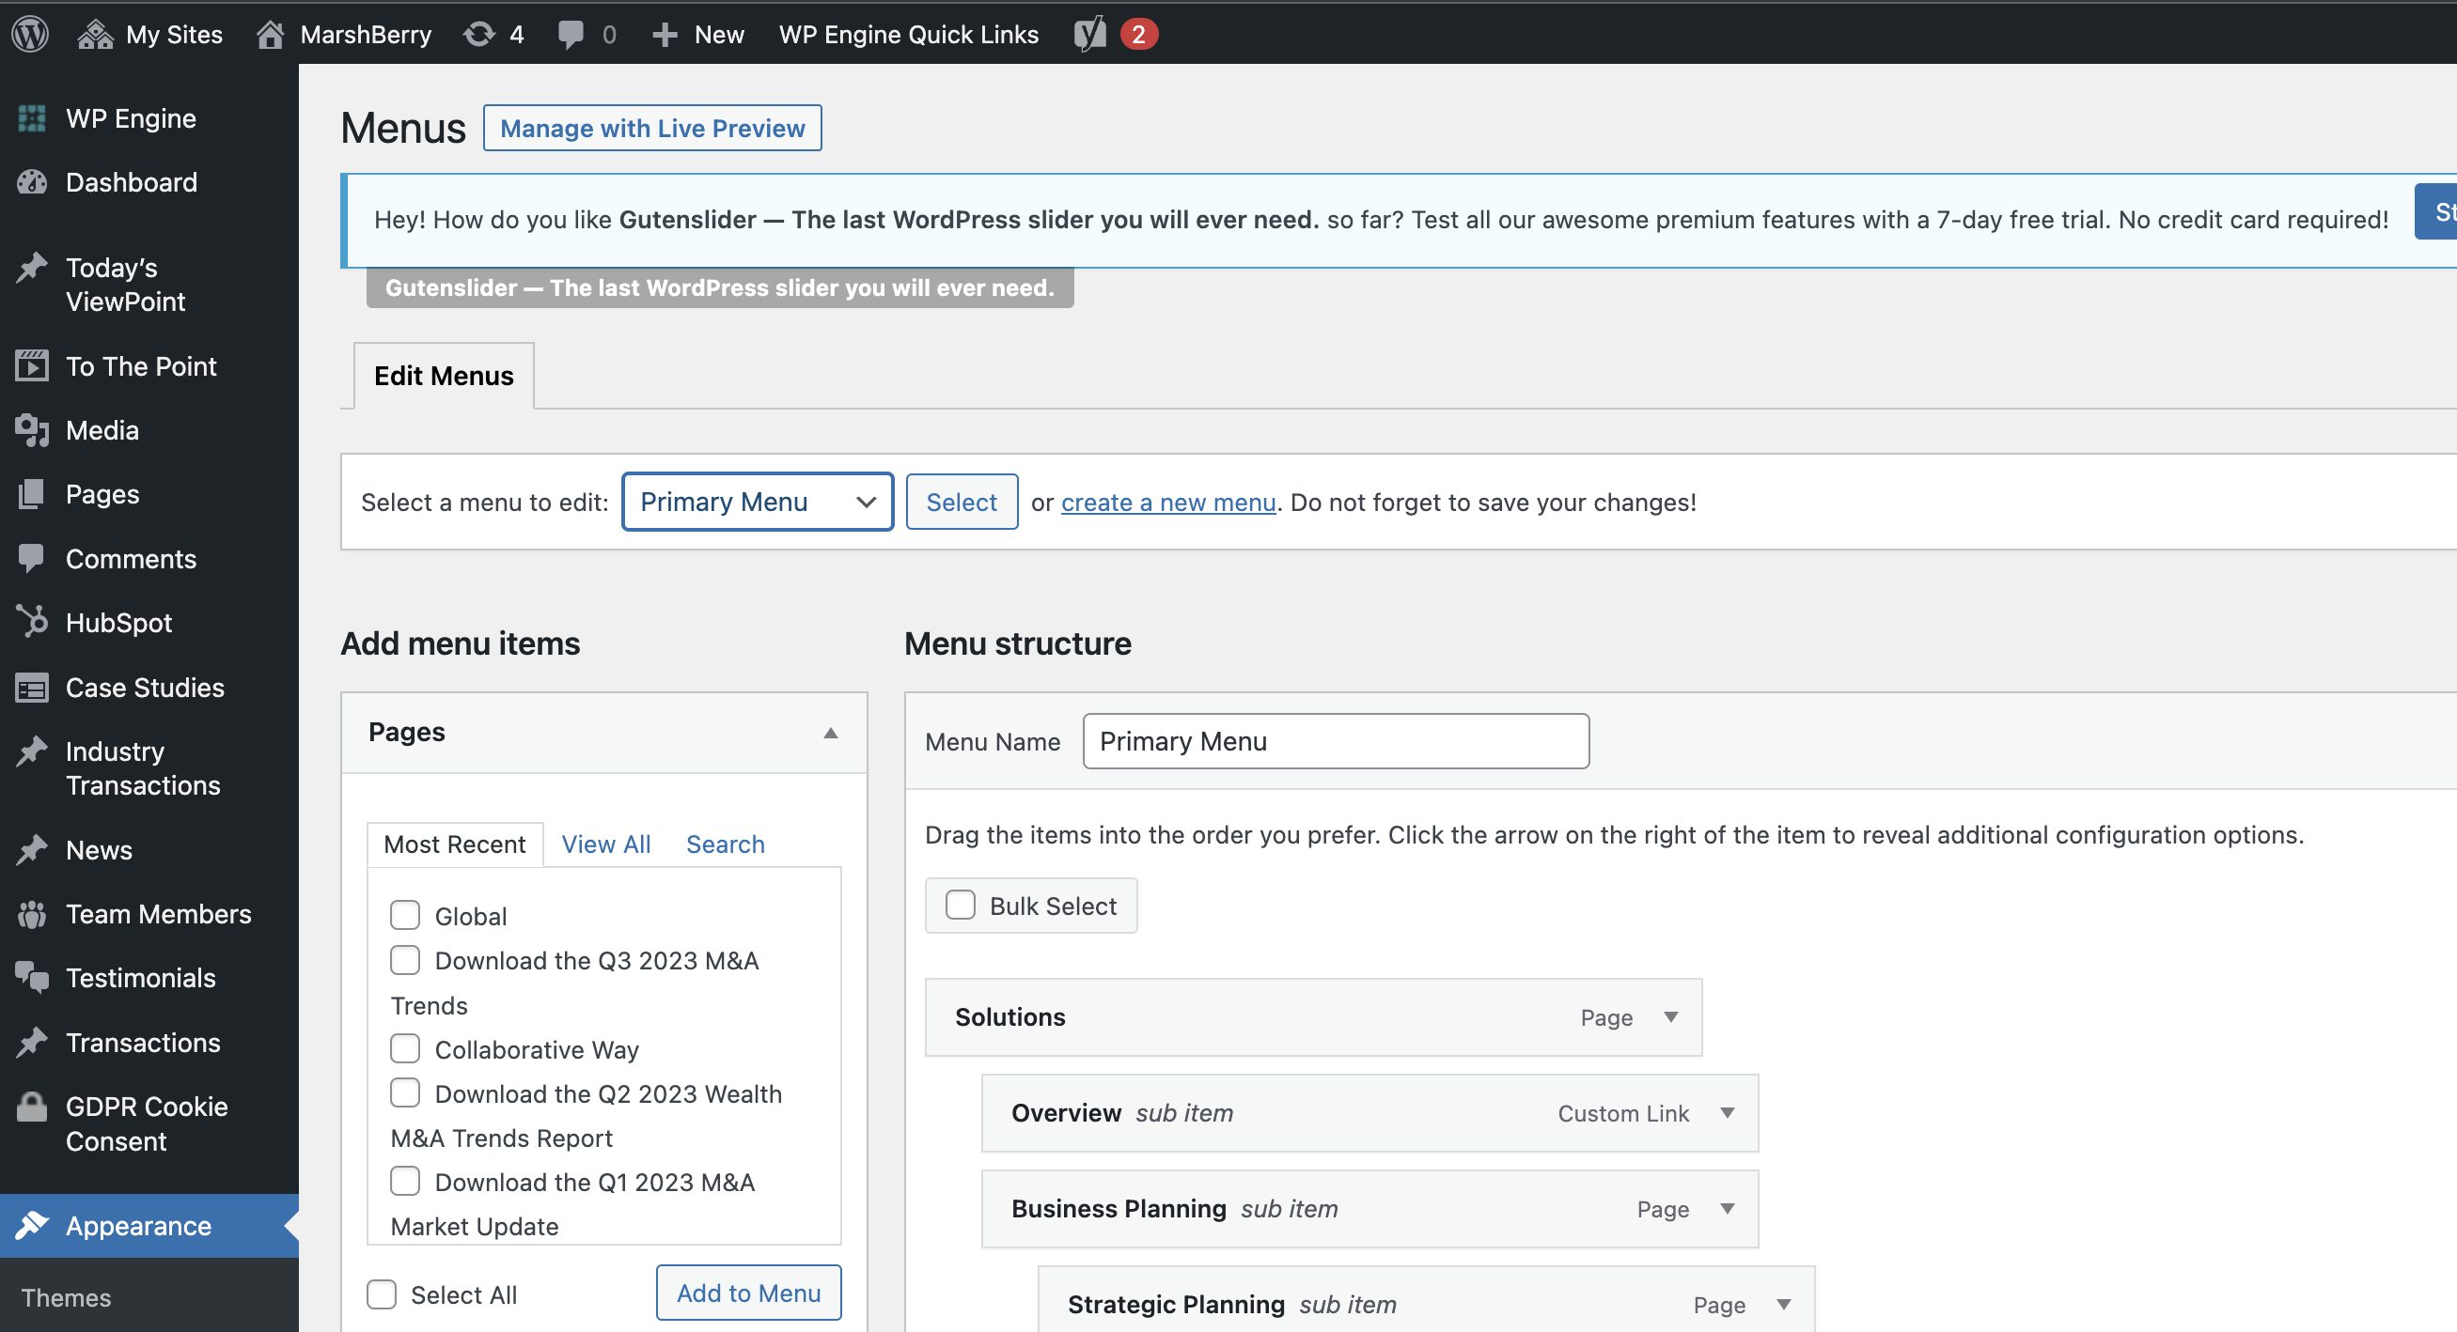The image size is (2457, 1332).
Task: Click the To The Point video icon
Action: coord(31,366)
